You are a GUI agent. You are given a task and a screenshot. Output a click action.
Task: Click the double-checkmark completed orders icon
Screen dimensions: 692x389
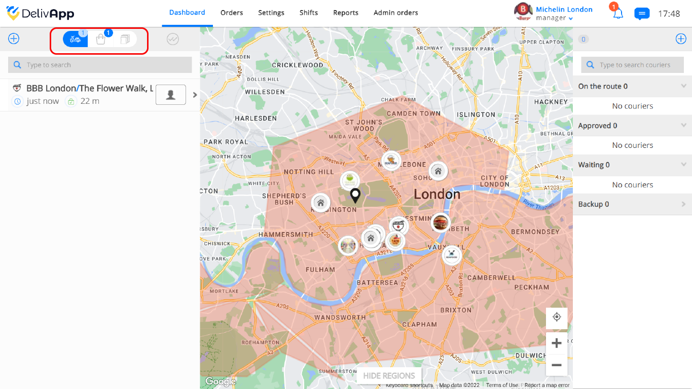pos(173,39)
